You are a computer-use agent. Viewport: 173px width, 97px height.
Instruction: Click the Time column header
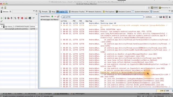tap(65, 21)
